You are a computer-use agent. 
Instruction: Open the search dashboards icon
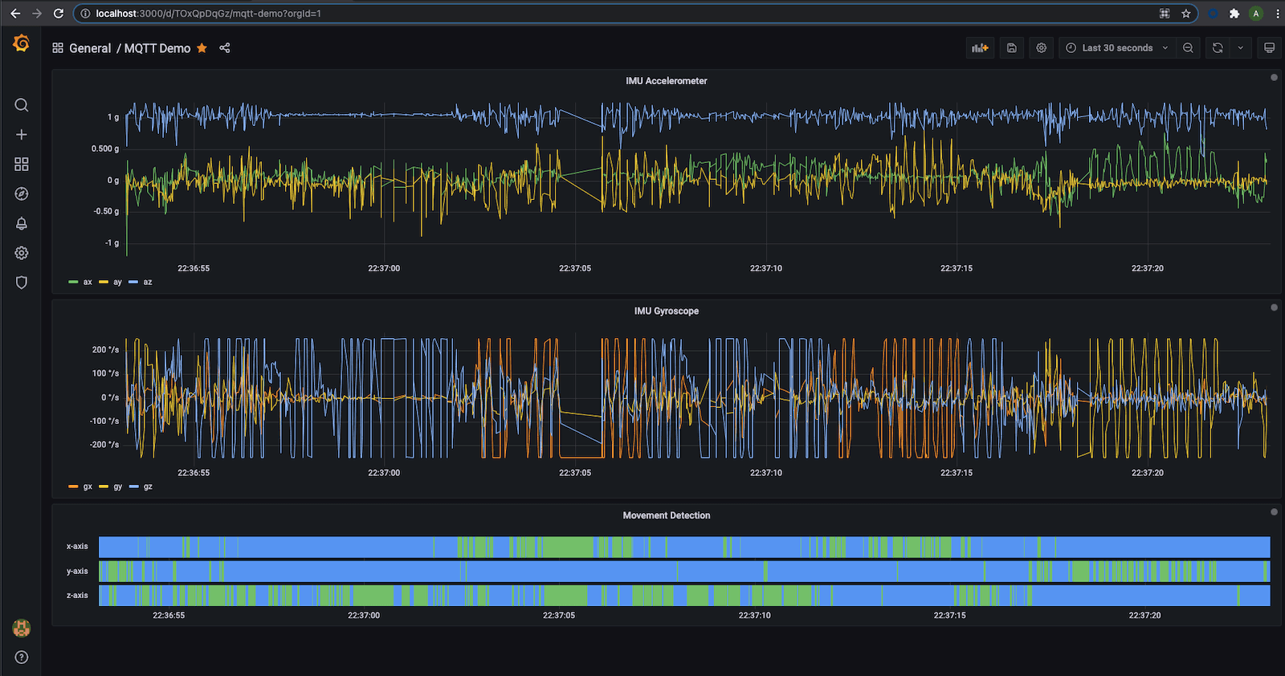pos(22,105)
